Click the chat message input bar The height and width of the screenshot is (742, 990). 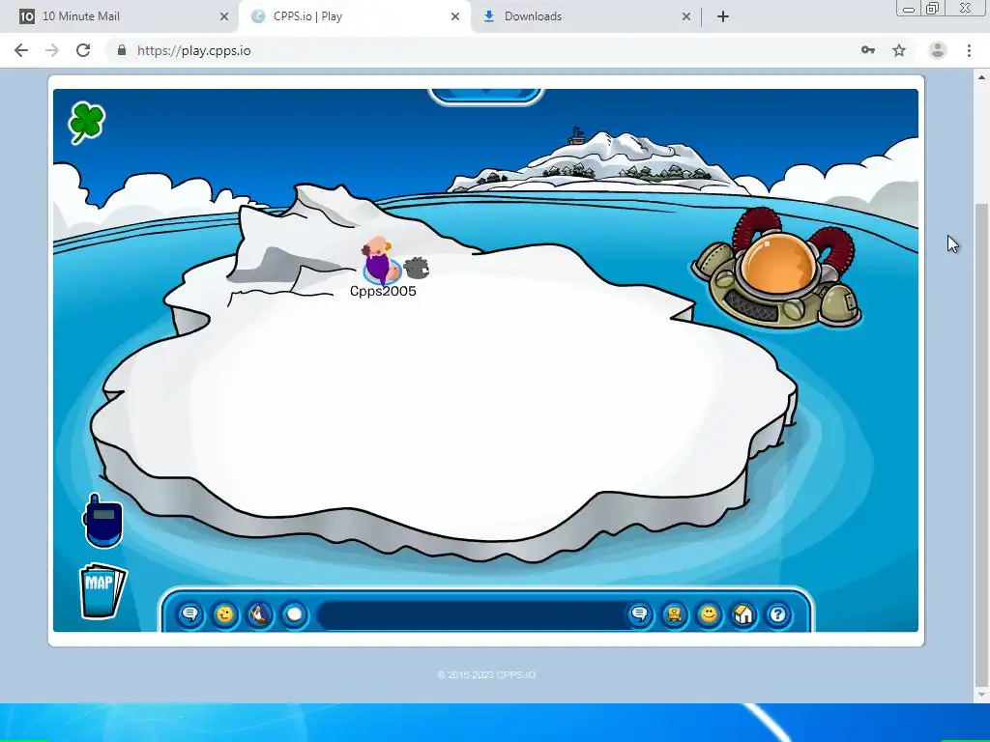click(472, 614)
